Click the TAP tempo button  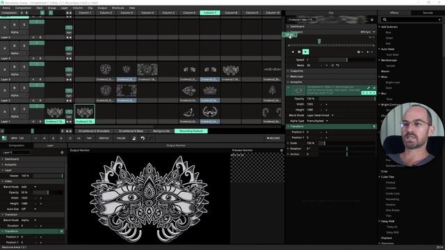[x=89, y=138]
